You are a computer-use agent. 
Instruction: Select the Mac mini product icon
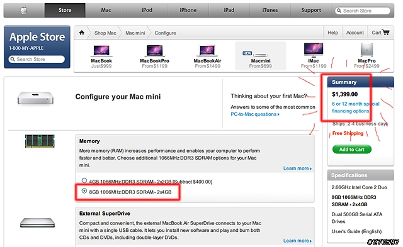pos(260,55)
